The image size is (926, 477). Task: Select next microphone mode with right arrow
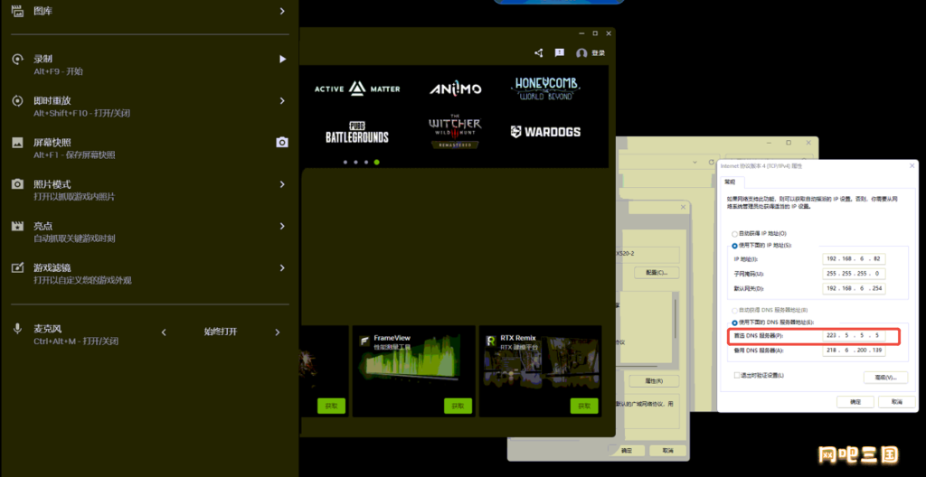277,332
